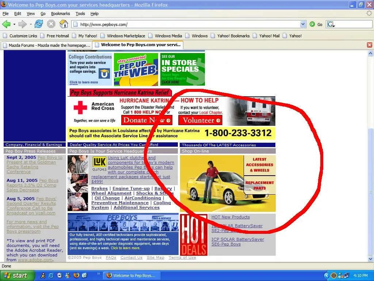Image resolution: width=374 pixels, height=281 pixels.
Task: Open the Forward button history dropdown arrow
Action: click(x=31, y=25)
